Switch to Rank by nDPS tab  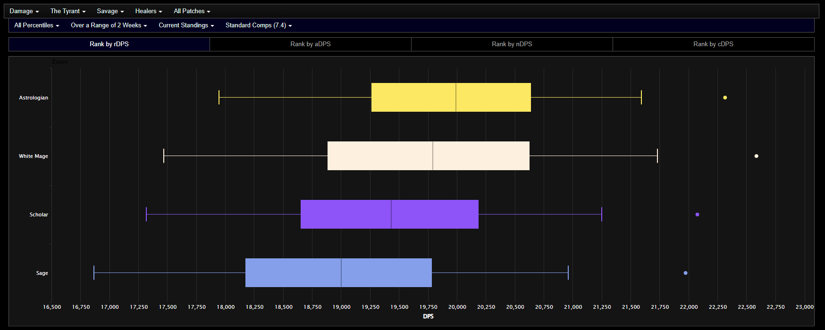pos(512,44)
